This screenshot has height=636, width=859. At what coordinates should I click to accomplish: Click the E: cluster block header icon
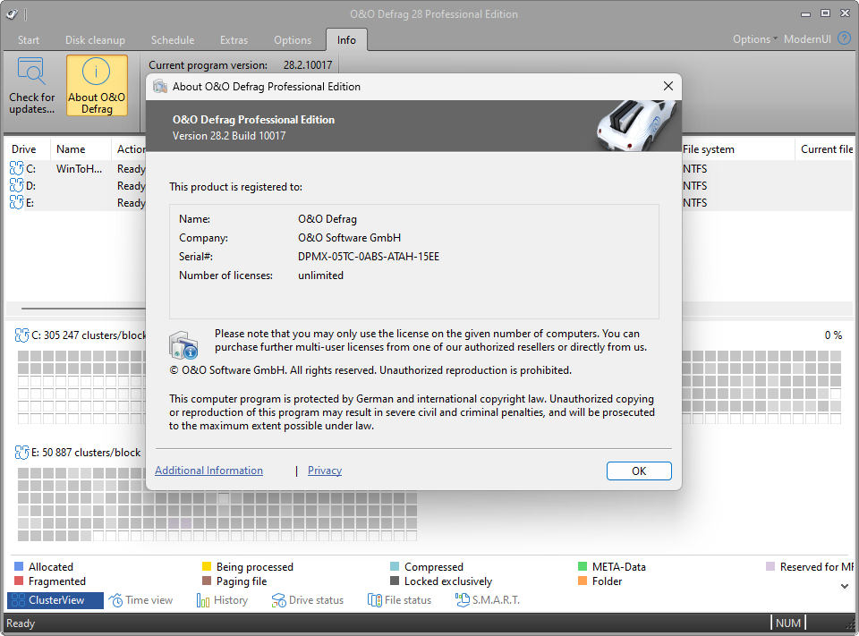click(x=21, y=452)
